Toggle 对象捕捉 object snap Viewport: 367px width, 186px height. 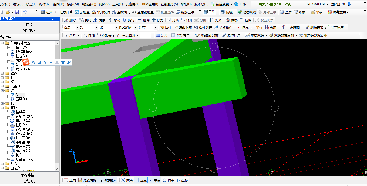click(x=87, y=180)
